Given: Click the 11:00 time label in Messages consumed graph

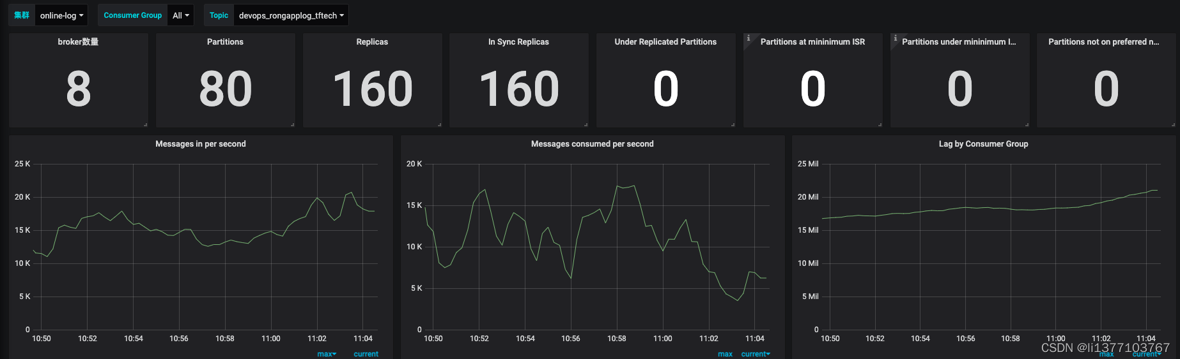Looking at the screenshot, I should [663, 339].
